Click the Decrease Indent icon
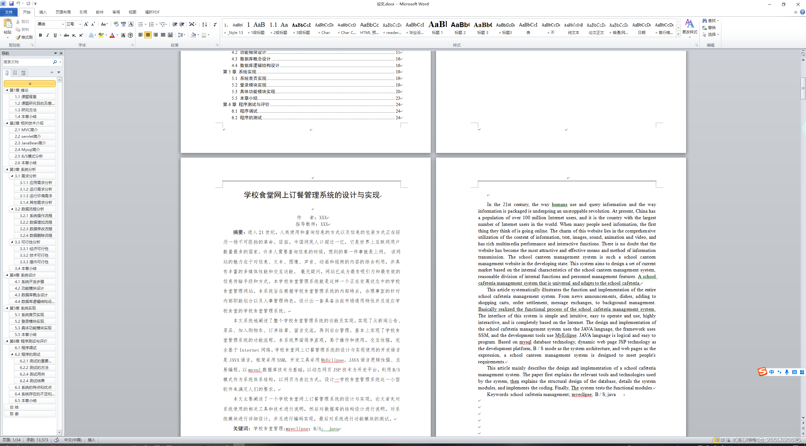The width and height of the screenshot is (806, 446). point(175,24)
